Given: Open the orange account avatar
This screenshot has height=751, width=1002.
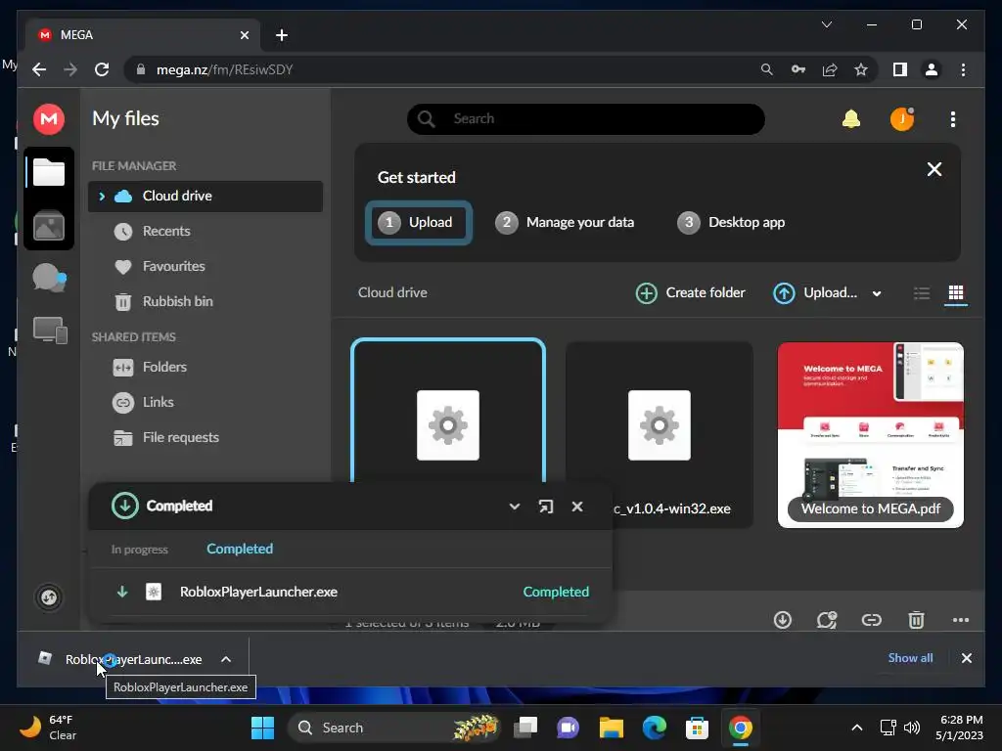Looking at the screenshot, I should click(x=901, y=118).
